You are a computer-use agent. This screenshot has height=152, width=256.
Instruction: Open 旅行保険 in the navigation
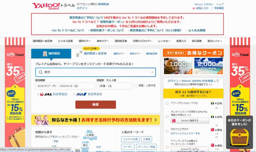(197, 41)
